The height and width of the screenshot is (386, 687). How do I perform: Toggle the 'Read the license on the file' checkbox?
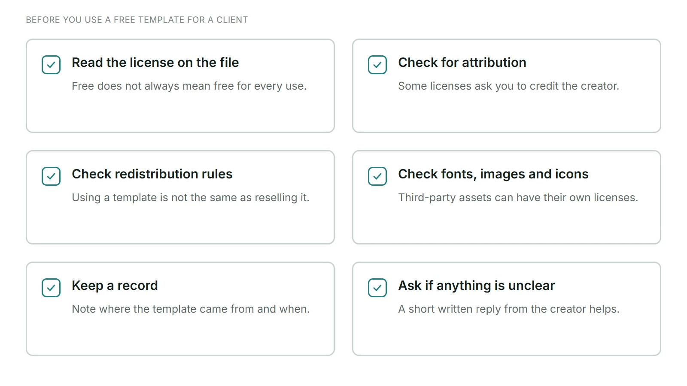click(51, 65)
